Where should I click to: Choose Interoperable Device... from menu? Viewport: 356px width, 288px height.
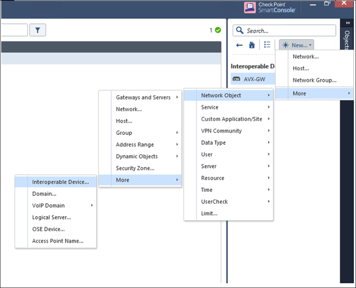(x=60, y=182)
